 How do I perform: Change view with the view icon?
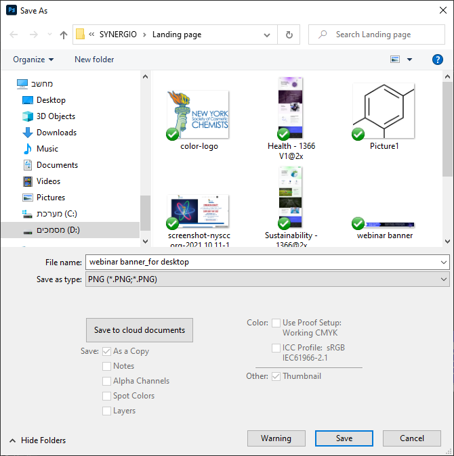[x=395, y=60]
